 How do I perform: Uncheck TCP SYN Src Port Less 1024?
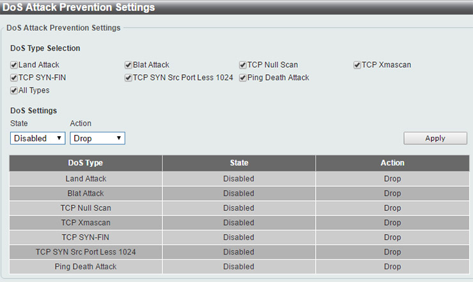tap(128, 77)
